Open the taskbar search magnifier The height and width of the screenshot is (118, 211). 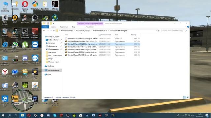[x=10, y=115]
